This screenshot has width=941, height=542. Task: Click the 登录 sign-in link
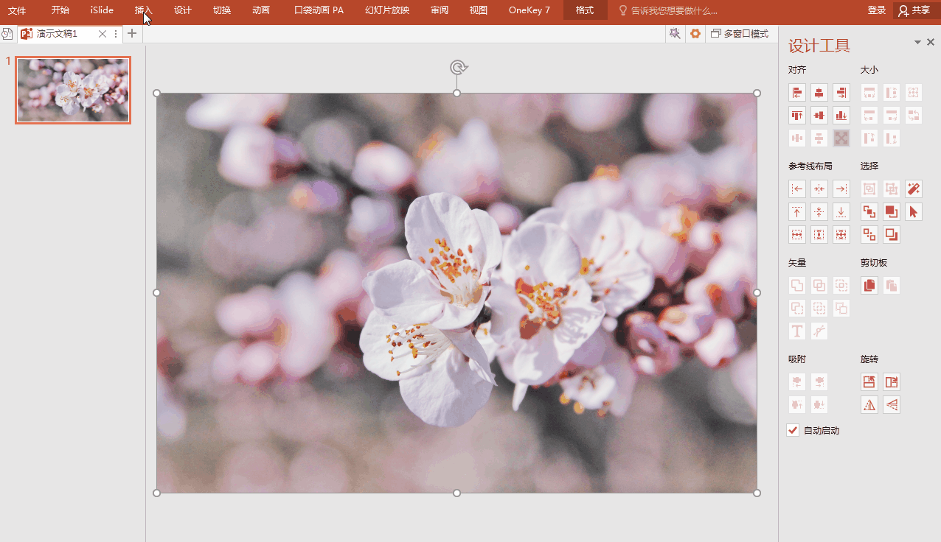coord(877,10)
